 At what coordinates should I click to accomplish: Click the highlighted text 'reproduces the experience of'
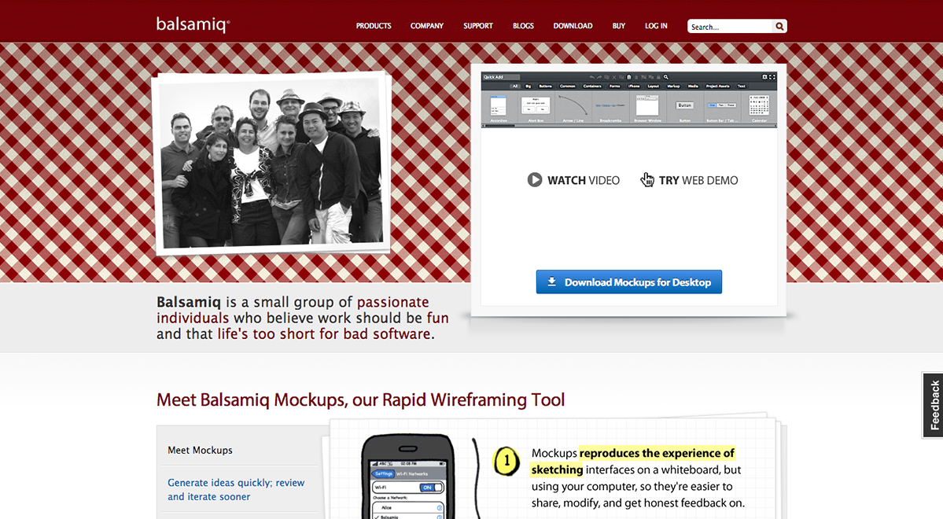pos(657,453)
